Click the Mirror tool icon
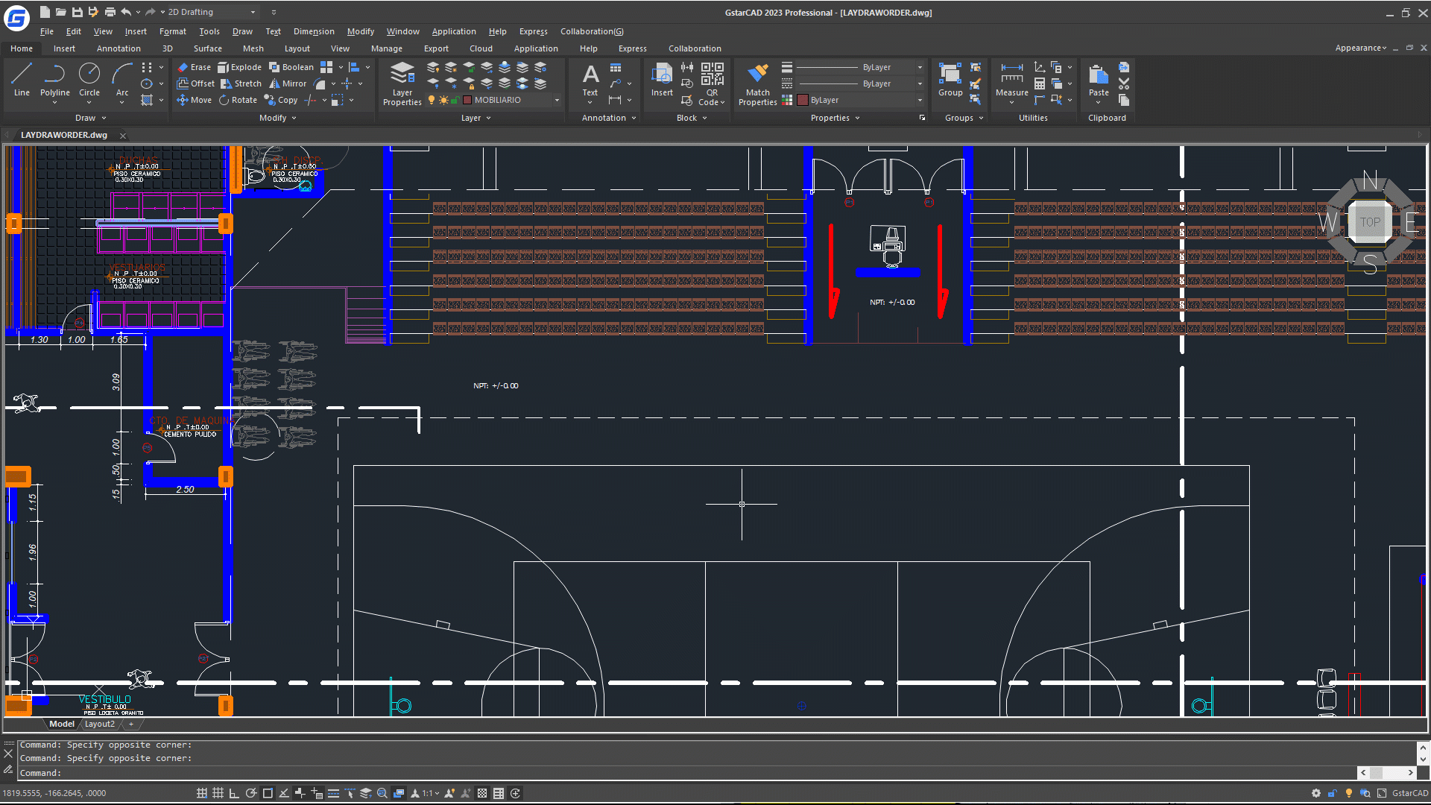This screenshot has width=1431, height=805. pyautogui.click(x=275, y=83)
